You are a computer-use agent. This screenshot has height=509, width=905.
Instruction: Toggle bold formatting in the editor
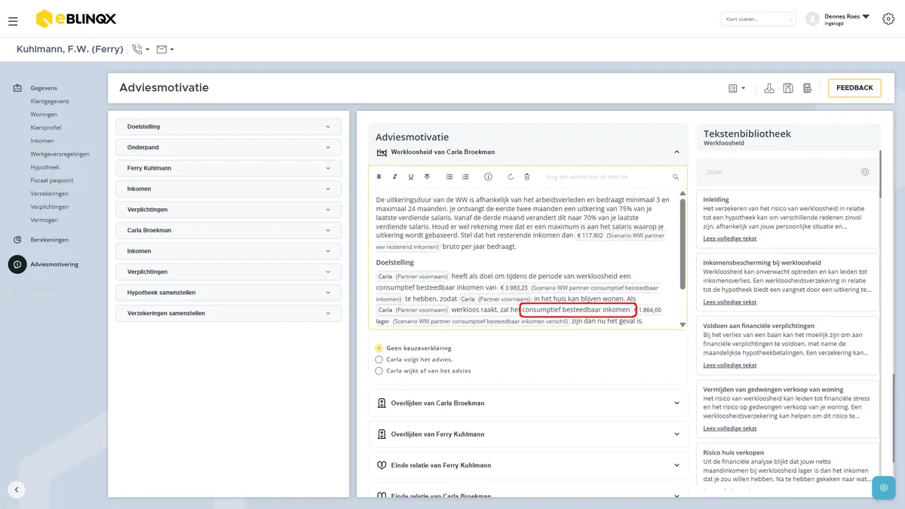tap(379, 176)
